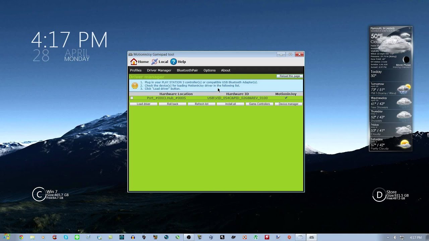Click the MotioninJoy gamepad taskbar button
Screen dimensions: 429x241
[x=312, y=237]
